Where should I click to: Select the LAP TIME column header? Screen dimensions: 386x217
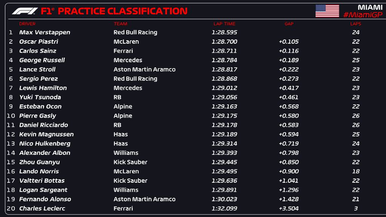pyautogui.click(x=224, y=24)
